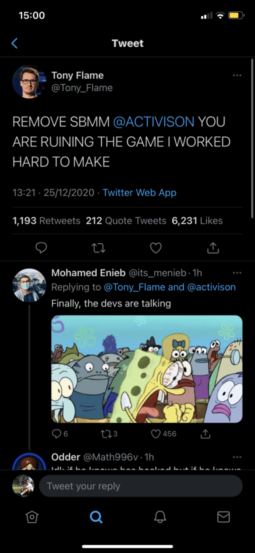Open the SpongeBob crowd image
The height and width of the screenshot is (553, 255).
[147, 369]
